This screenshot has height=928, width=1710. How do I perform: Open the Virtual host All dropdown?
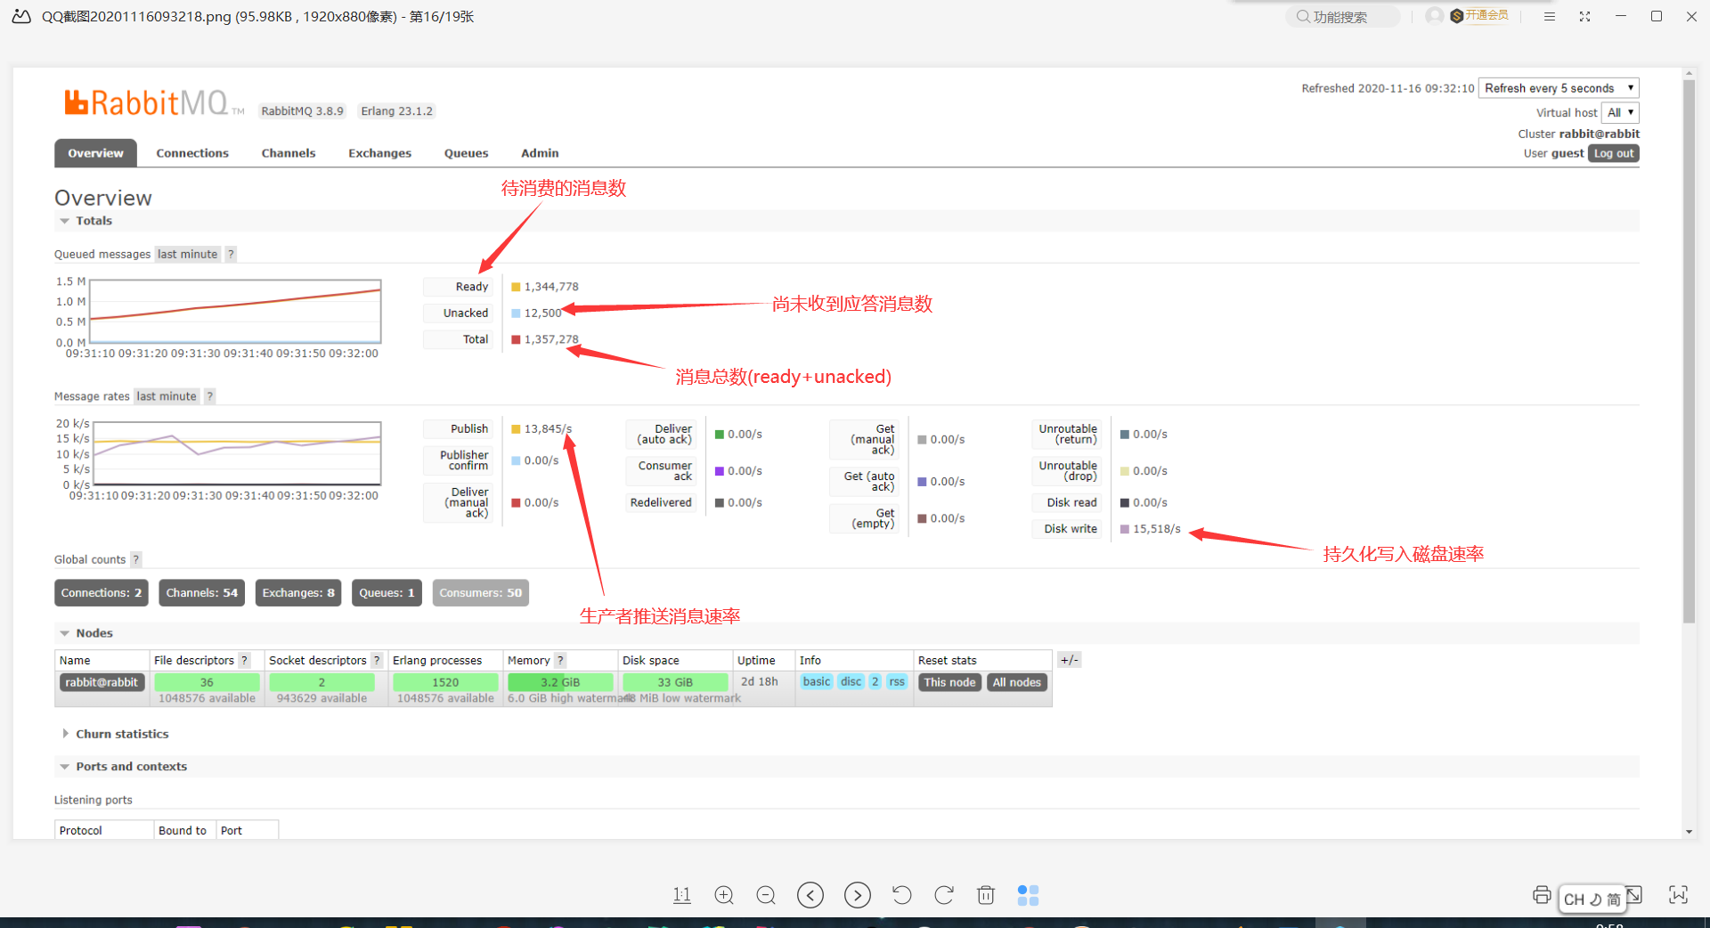[1620, 113]
